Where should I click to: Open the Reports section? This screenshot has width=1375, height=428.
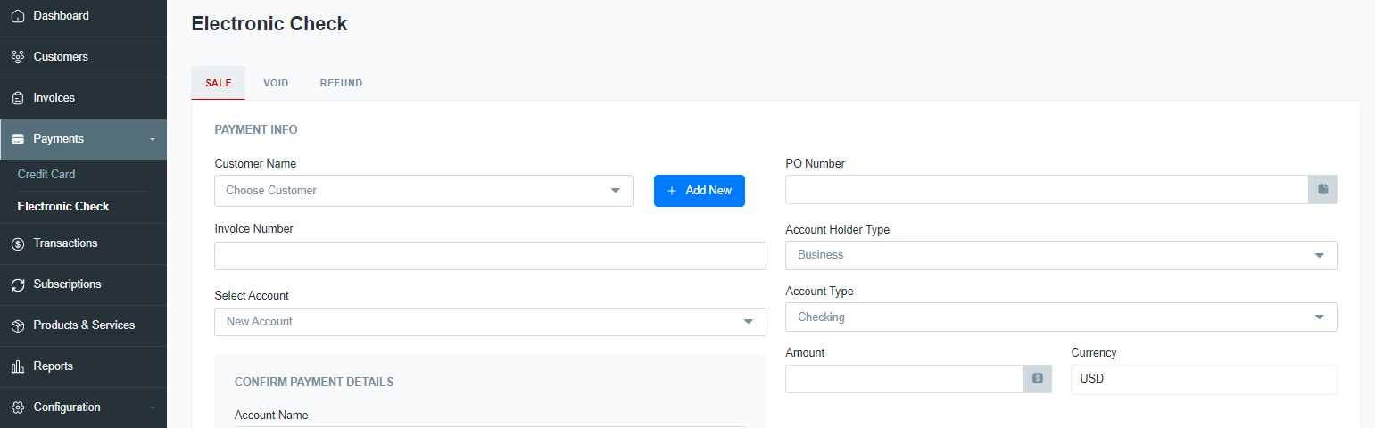point(83,366)
